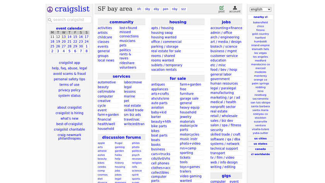This screenshot has width=325, height=183.
Task: Open the apple discussion forum
Action: tap(101, 143)
